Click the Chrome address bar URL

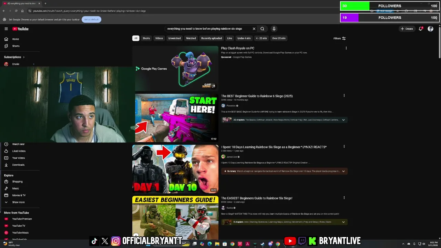point(89,11)
